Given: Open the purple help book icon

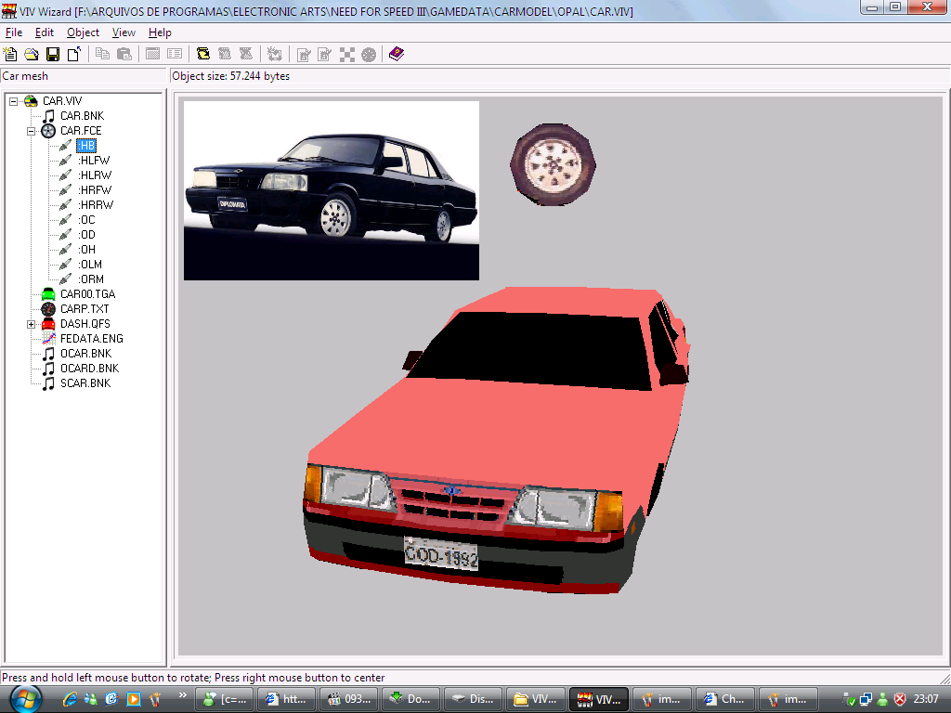Looking at the screenshot, I should click(x=397, y=55).
